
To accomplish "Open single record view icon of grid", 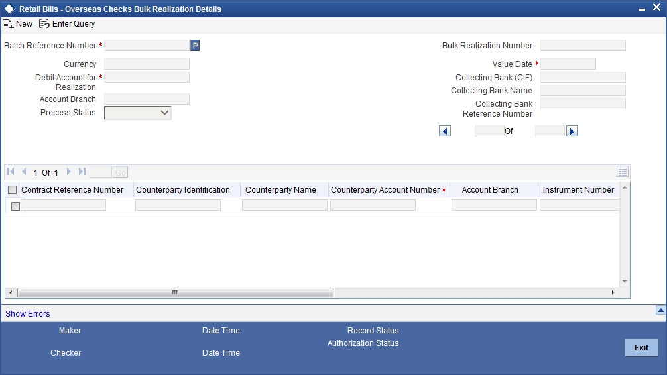I will coord(623,172).
